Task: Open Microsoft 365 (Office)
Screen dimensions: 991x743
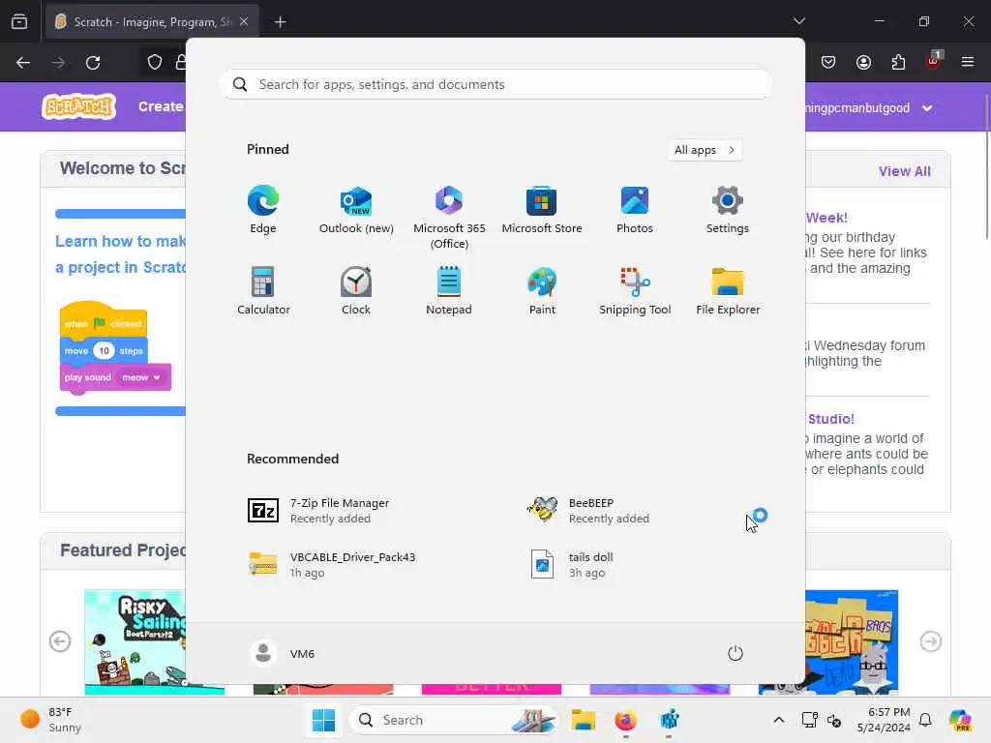Action: coord(449,217)
